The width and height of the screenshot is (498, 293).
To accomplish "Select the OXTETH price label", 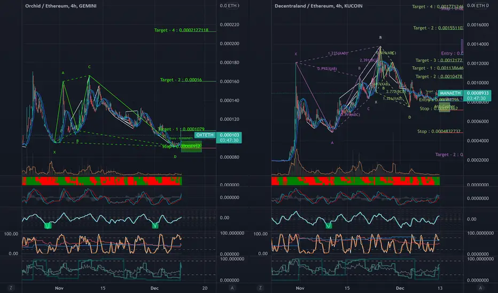I will (x=205, y=135).
